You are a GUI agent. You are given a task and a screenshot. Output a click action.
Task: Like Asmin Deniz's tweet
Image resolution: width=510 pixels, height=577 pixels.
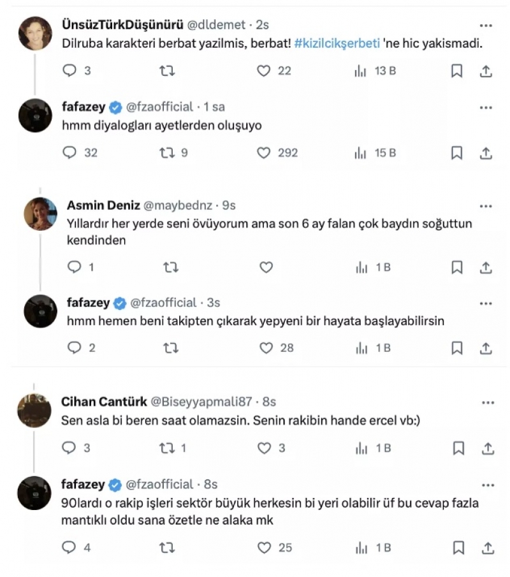pos(266,268)
